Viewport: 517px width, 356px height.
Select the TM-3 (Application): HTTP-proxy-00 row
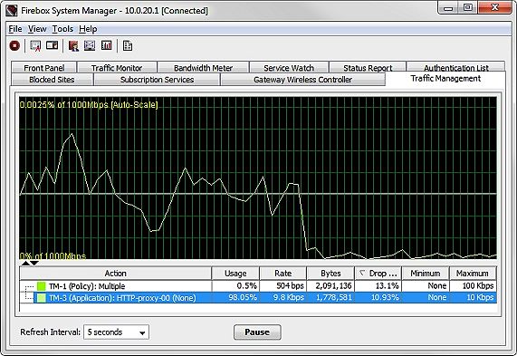point(258,298)
